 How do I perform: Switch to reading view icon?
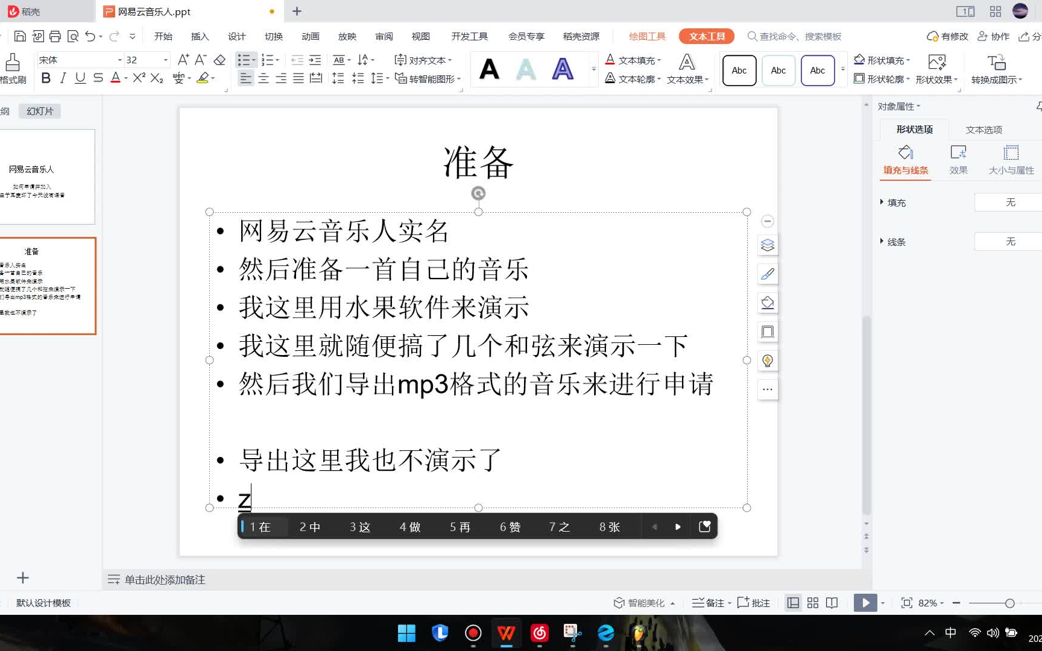[832, 603]
